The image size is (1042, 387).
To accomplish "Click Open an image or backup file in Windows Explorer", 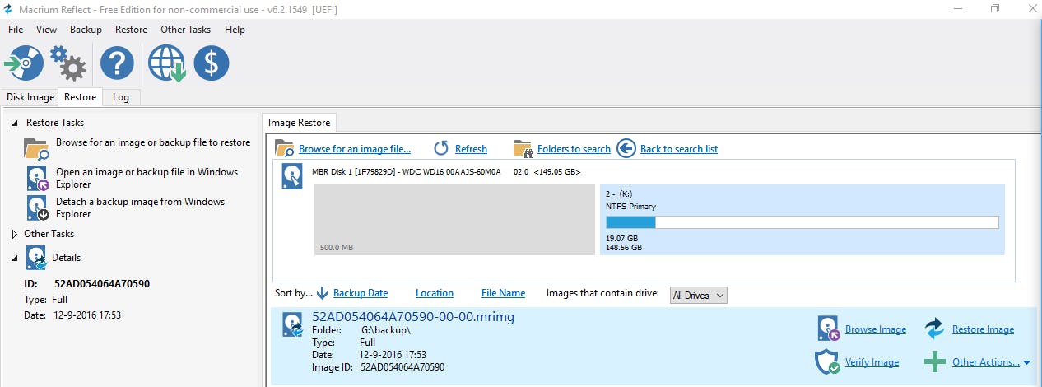I will point(147,178).
